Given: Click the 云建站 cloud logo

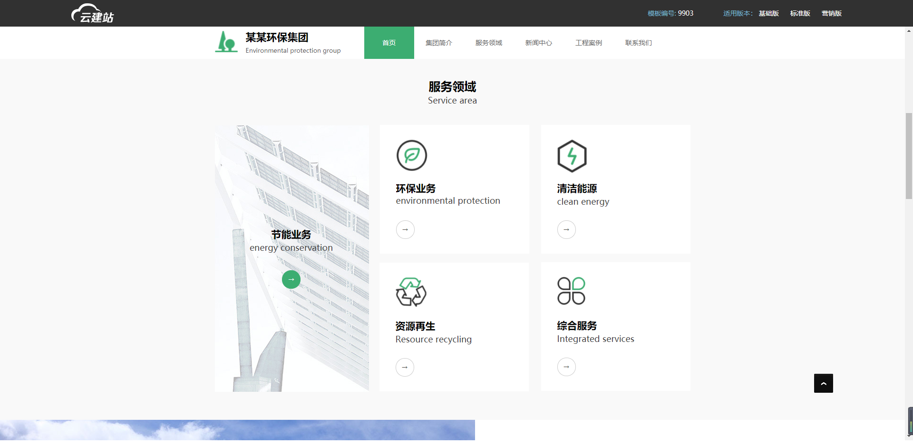Looking at the screenshot, I should click(93, 13).
